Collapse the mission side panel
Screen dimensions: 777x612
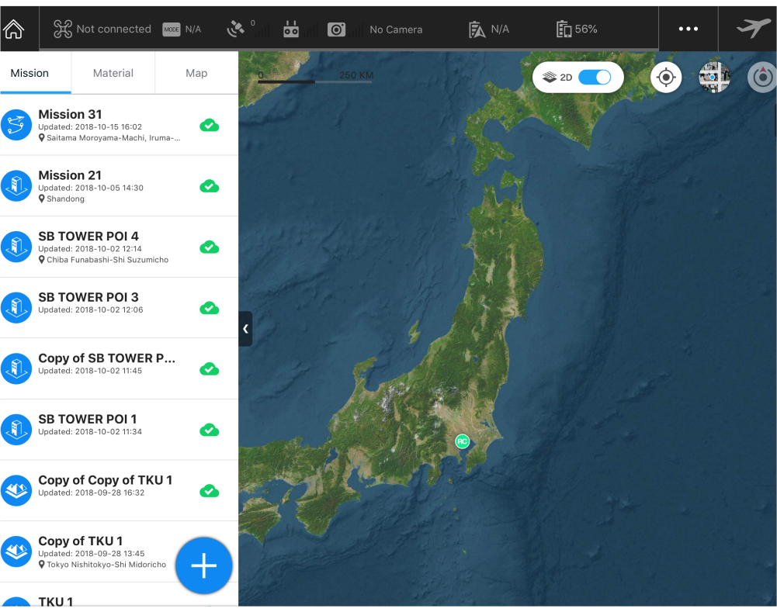coord(245,329)
